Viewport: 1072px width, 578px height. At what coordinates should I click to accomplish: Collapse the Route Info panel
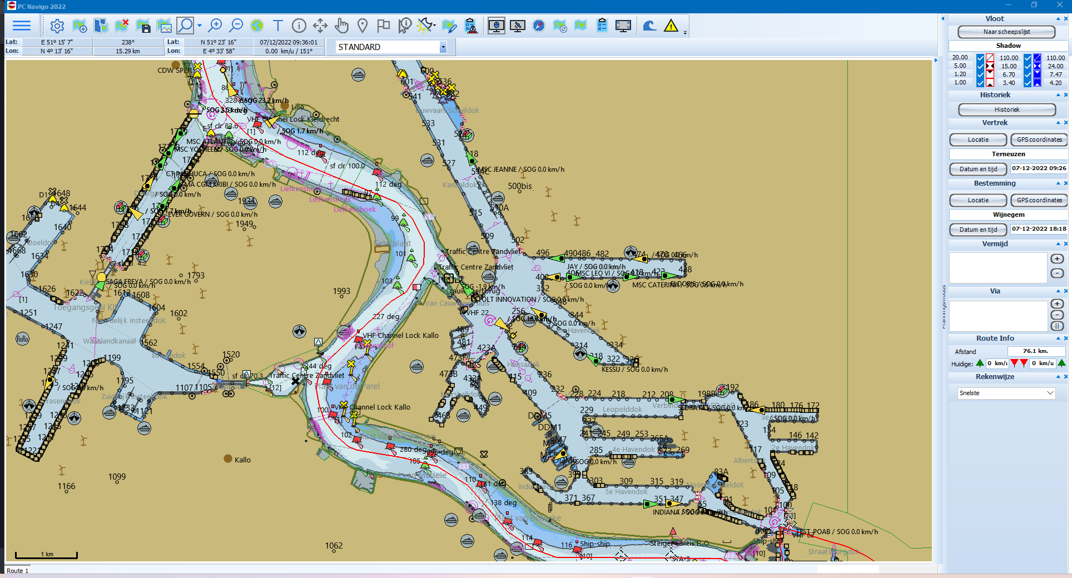coord(1058,338)
